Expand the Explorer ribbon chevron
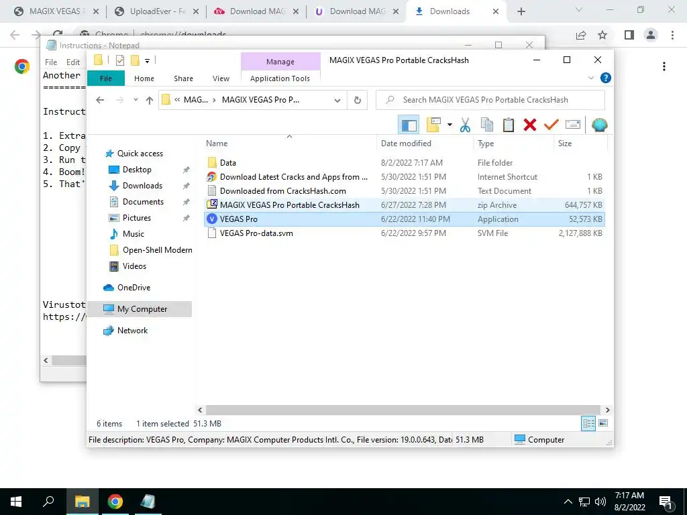This screenshot has height=515, width=687. (x=590, y=78)
